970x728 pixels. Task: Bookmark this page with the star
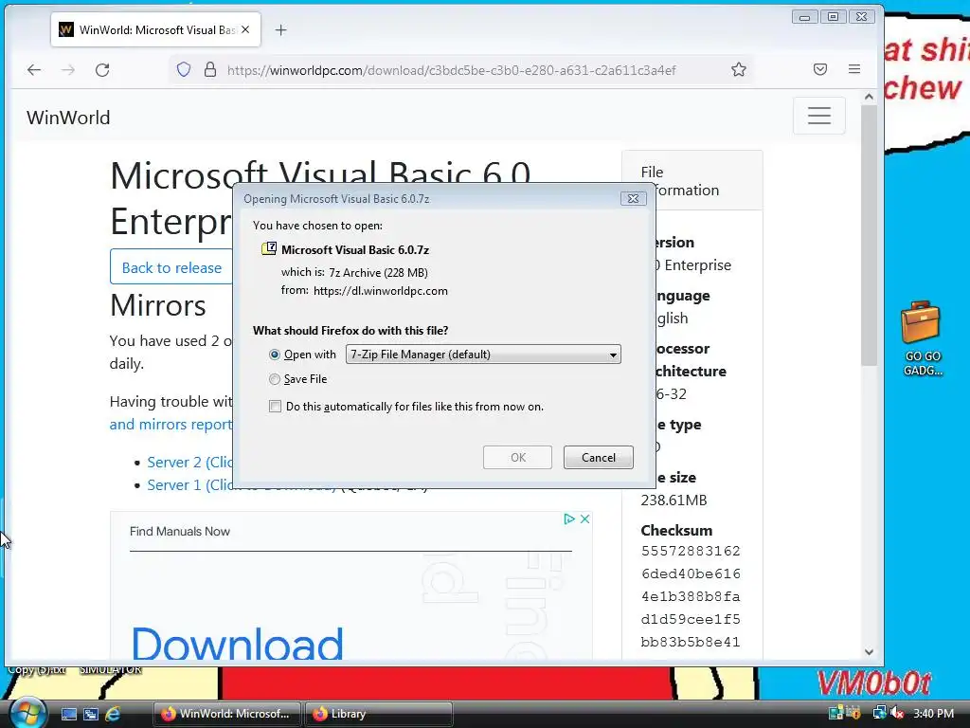point(739,69)
